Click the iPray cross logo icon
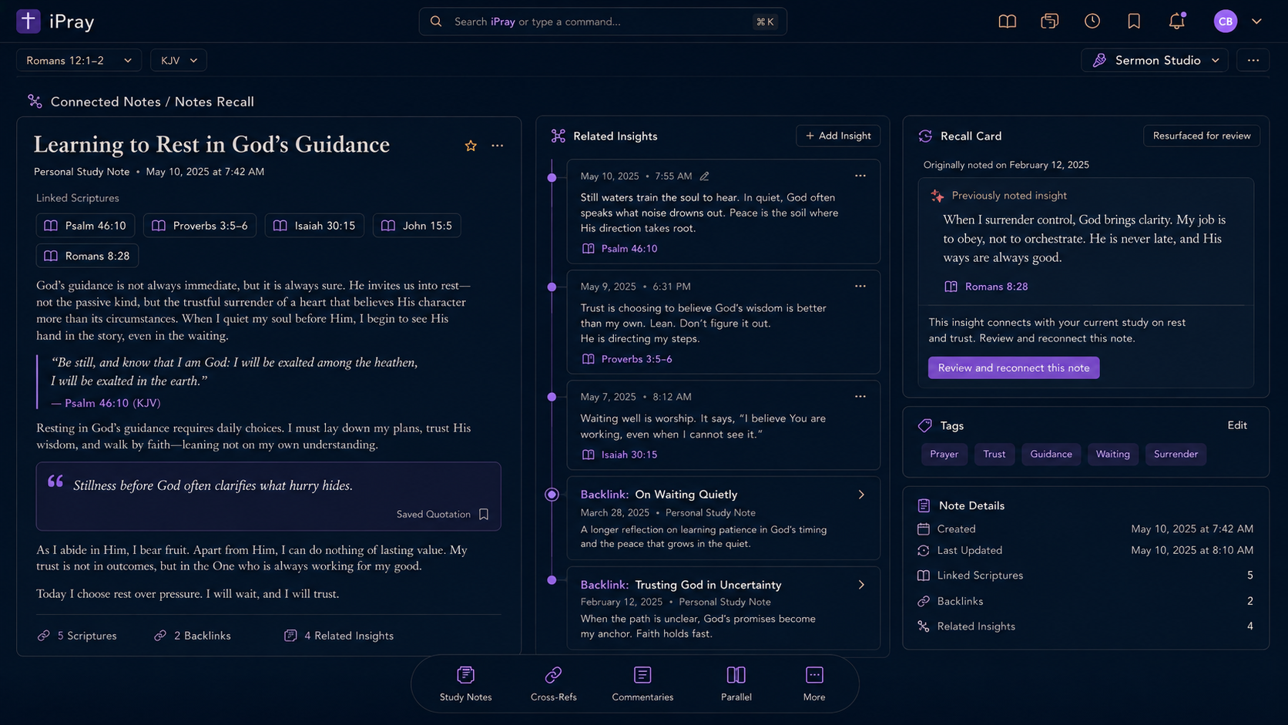This screenshot has height=725, width=1288. coord(29,21)
